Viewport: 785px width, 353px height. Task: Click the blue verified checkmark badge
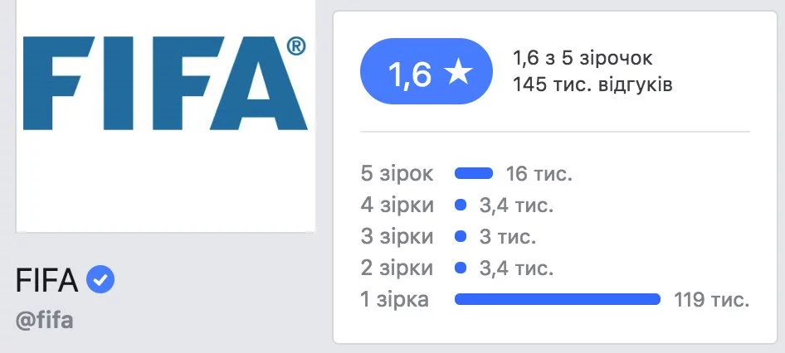[100, 281]
